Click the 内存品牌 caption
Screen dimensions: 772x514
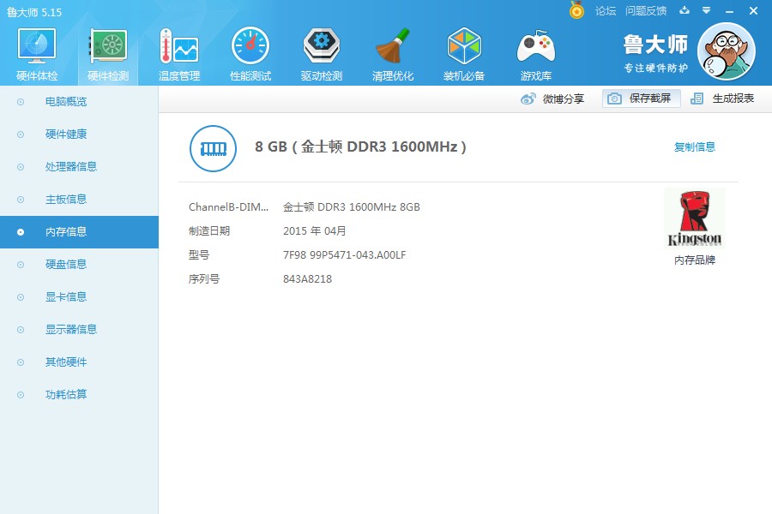click(x=694, y=260)
